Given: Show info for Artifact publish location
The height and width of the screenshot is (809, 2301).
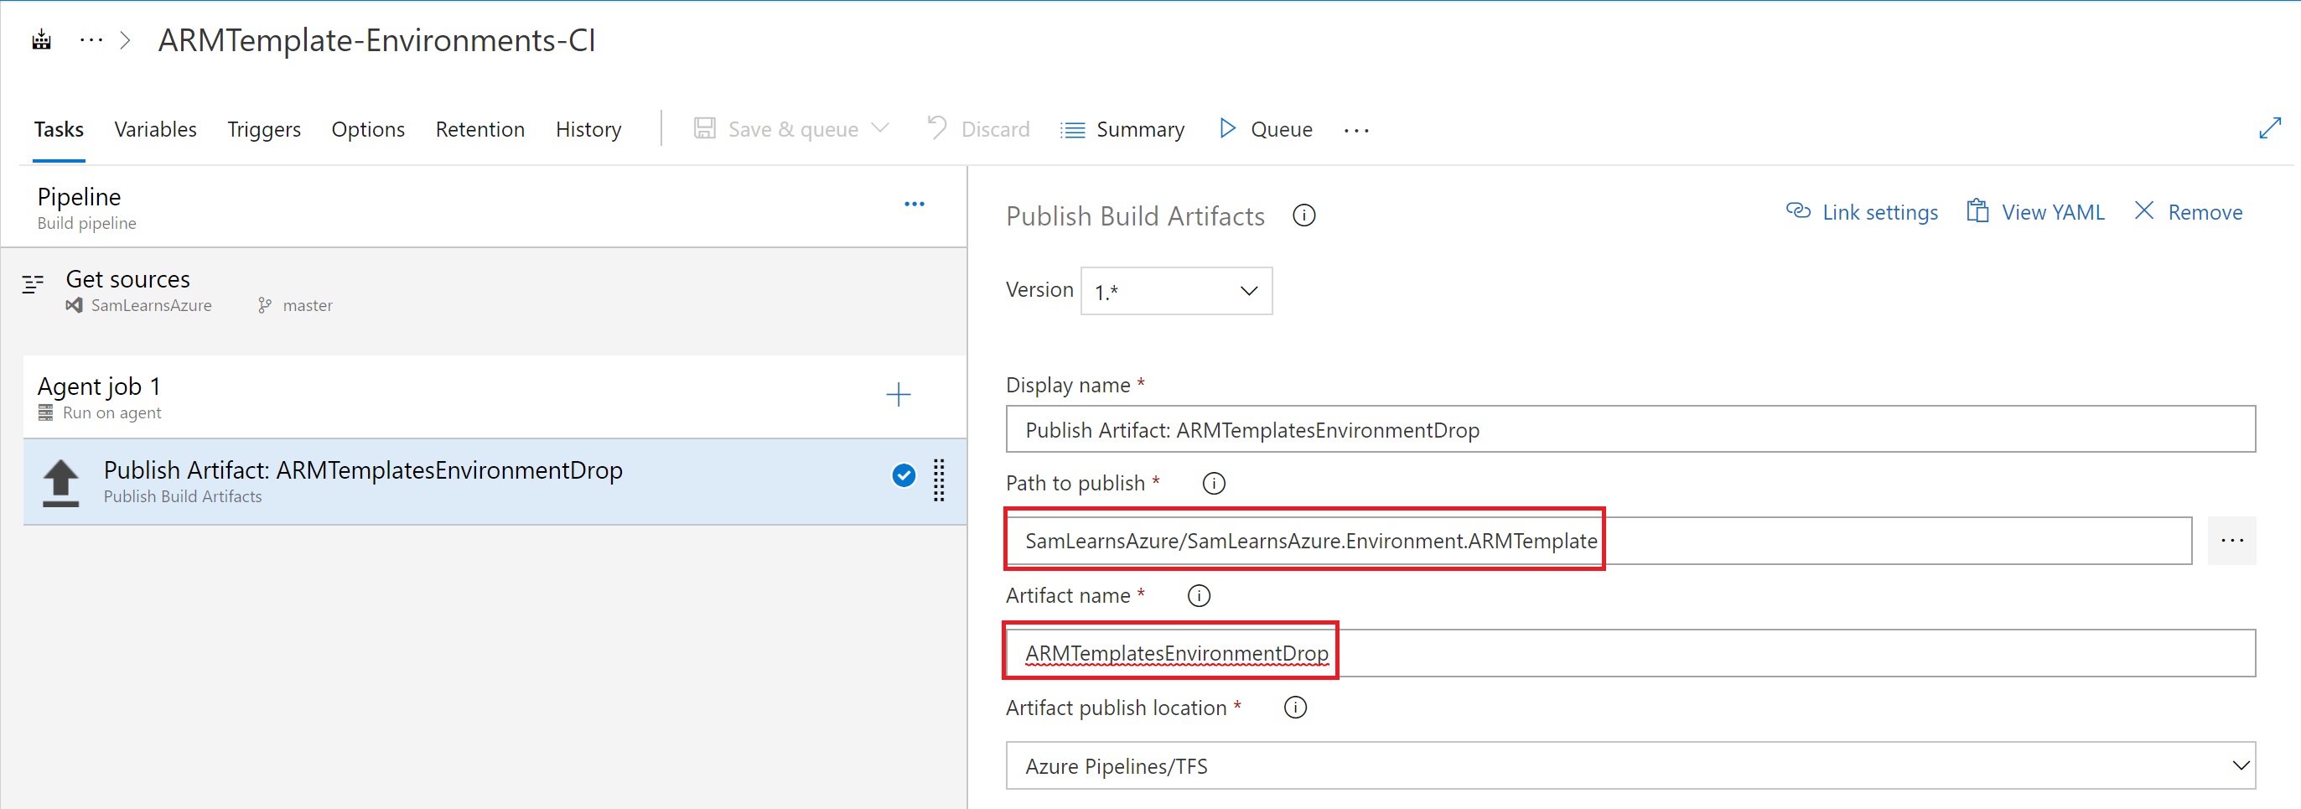Looking at the screenshot, I should [1294, 708].
